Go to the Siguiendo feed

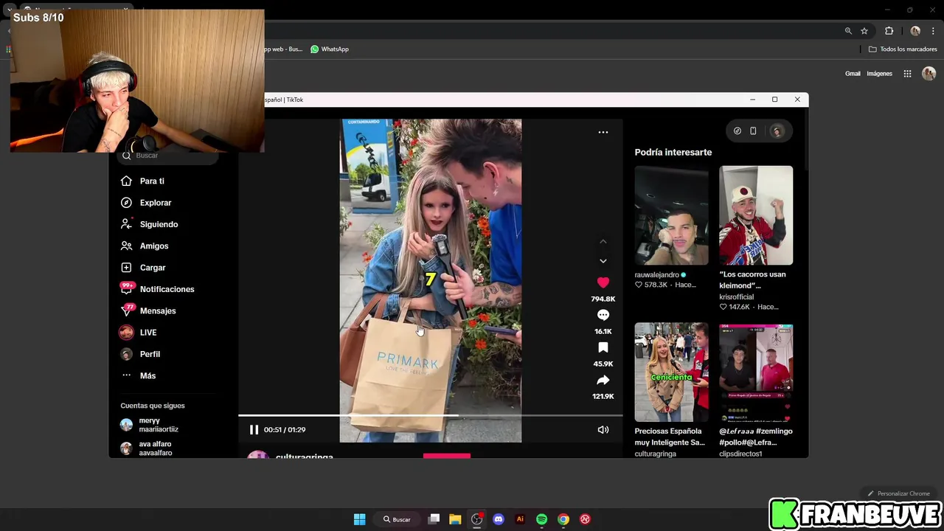[159, 224]
